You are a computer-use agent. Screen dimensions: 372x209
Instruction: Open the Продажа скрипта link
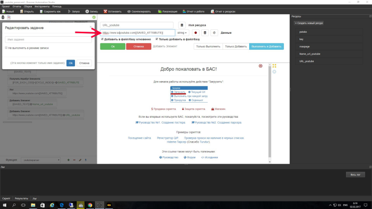tap(163, 109)
